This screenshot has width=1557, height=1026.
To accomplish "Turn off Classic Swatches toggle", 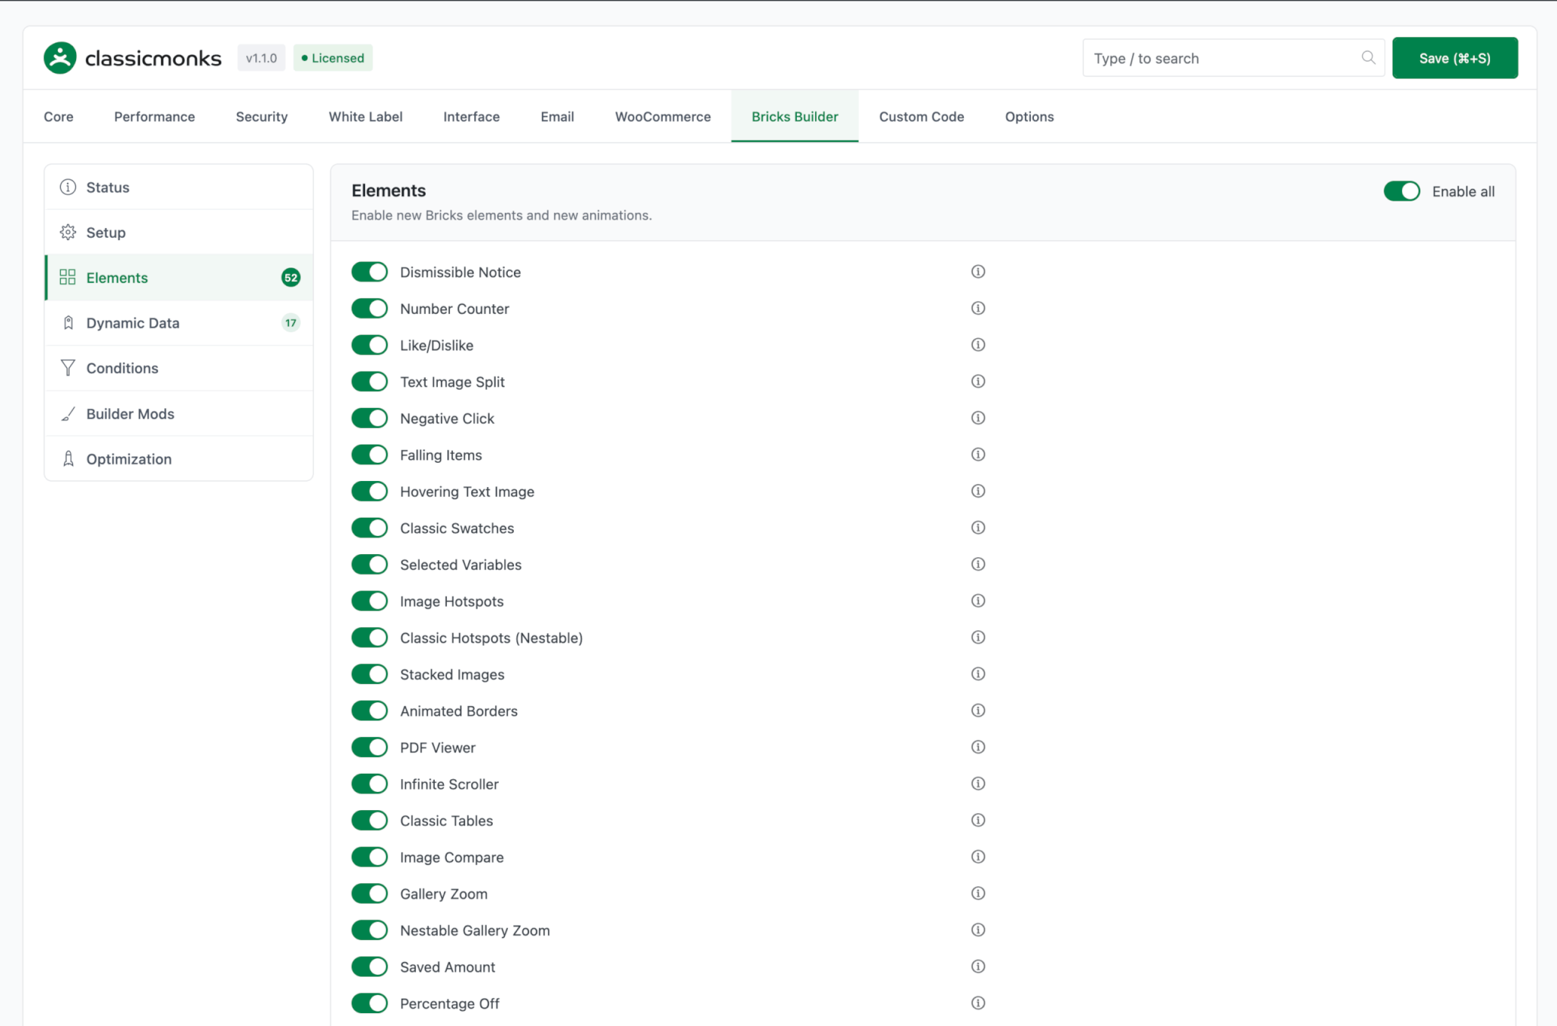I will pyautogui.click(x=369, y=527).
